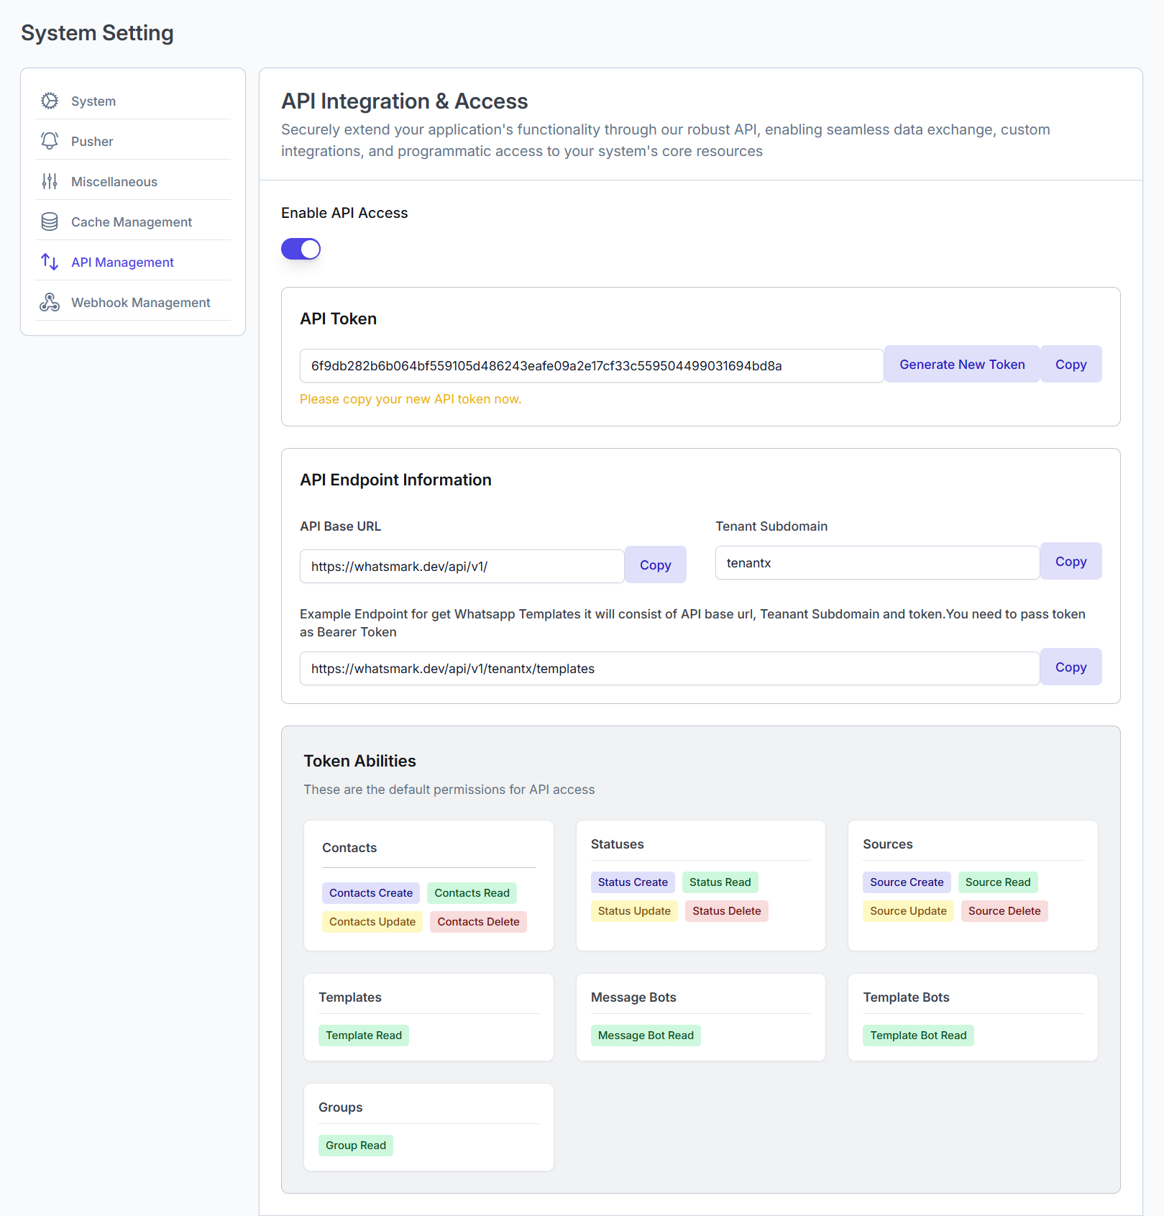Screen dimensions: 1164x1216
Task: Click the Contacts Create permission badge
Action: coord(370,892)
